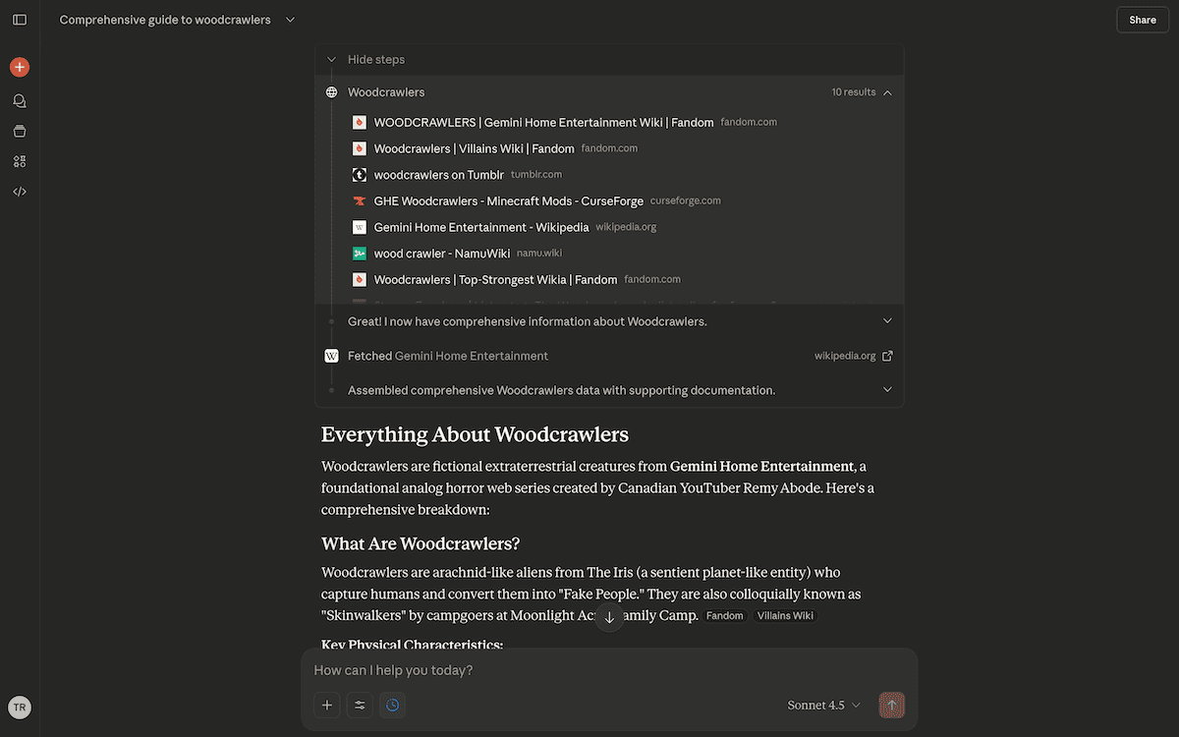Open the Artifacts icon in sidebar
Viewport: 1179px width, 737px height.
20,161
